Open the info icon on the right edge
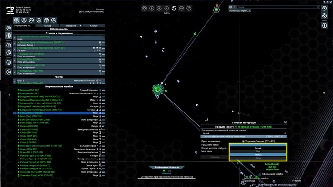This screenshot has width=333, height=187. coord(324,26)
